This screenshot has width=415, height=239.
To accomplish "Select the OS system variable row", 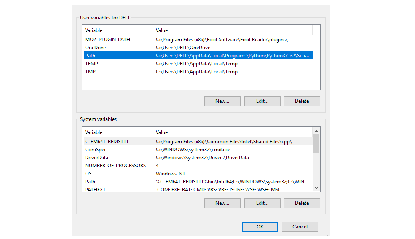I will (198, 174).
